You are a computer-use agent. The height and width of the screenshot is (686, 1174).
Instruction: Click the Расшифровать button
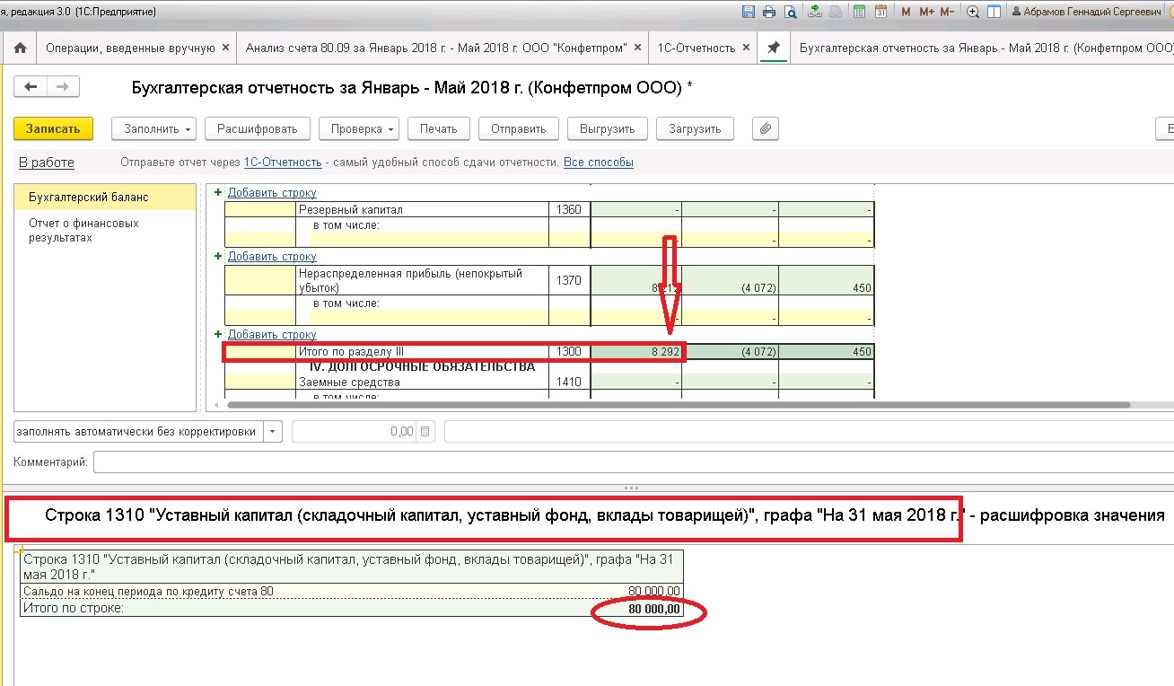click(x=257, y=128)
